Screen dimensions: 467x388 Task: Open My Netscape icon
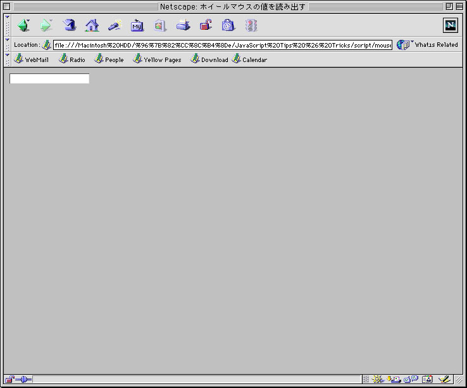pos(137,25)
